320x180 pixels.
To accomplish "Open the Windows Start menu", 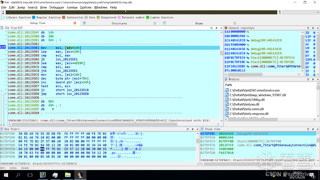I will coord(6,175).
